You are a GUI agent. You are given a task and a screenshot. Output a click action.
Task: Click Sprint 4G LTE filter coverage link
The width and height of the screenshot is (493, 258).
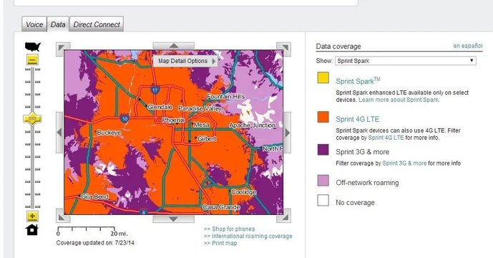point(386,138)
